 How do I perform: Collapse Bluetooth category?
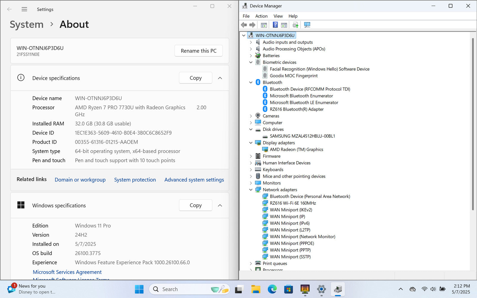(x=251, y=83)
